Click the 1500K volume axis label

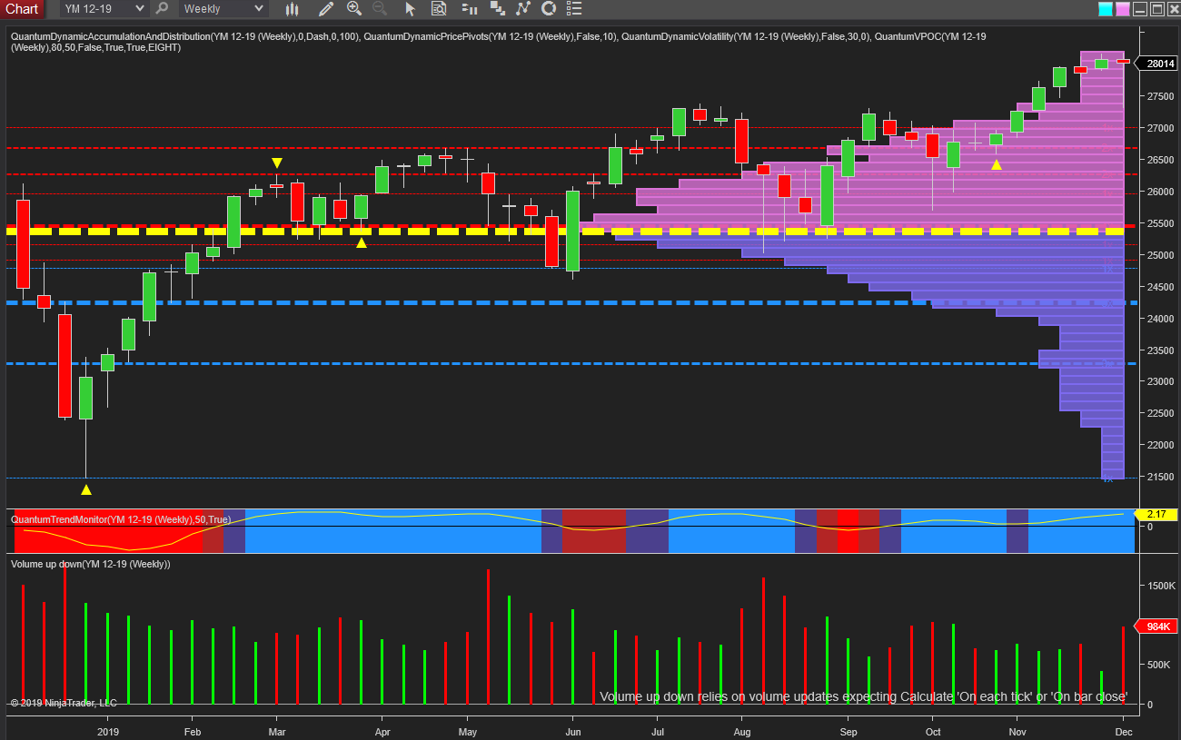point(1159,587)
